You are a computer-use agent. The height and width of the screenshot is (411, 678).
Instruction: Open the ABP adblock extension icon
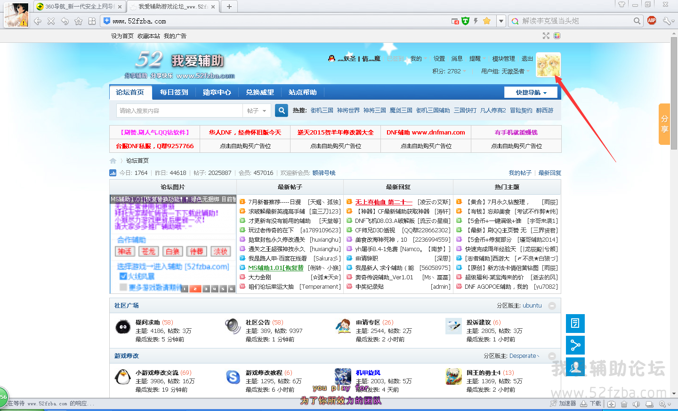point(652,20)
